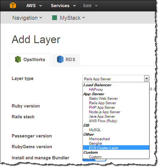The height and width of the screenshot is (168, 160).
Task: Choose Ganglia layer type
Action: pyautogui.click(x=95, y=143)
